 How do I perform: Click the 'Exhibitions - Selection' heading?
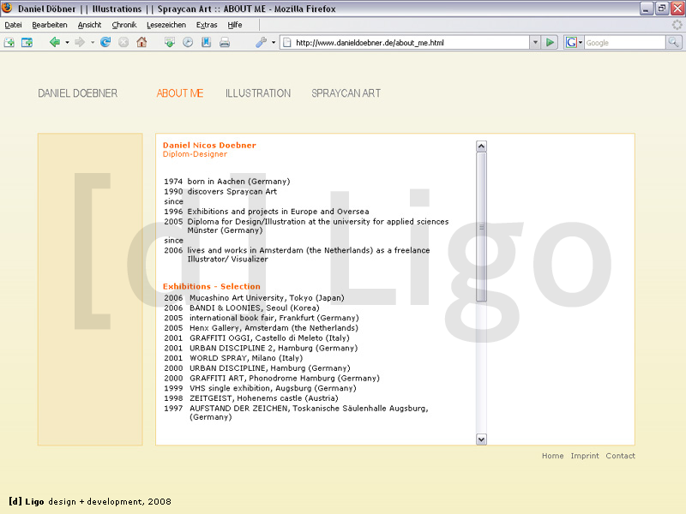click(211, 286)
